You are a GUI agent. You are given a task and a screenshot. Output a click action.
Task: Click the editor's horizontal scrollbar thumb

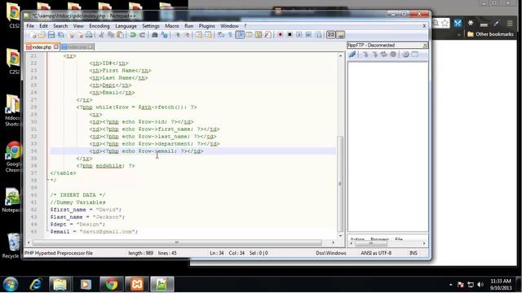177,243
